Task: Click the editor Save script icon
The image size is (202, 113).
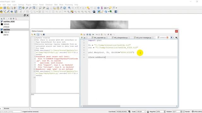Action: click(x=87, y=35)
